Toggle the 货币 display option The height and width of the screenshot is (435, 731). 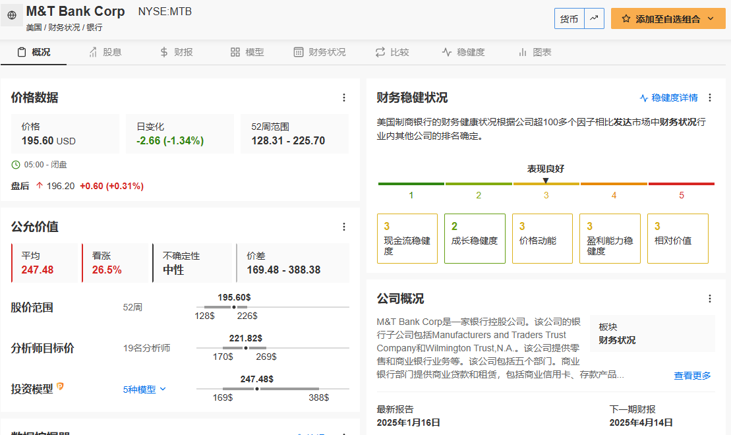pos(569,19)
